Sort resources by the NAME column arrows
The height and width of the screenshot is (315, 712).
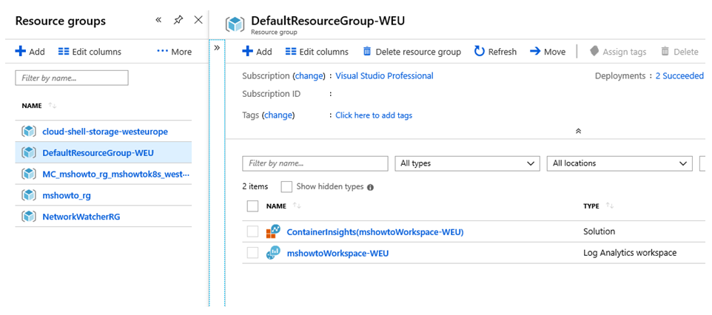click(297, 206)
